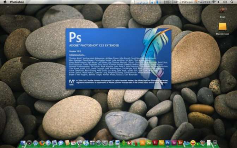Open the Photoshop application menu

[17, 2]
